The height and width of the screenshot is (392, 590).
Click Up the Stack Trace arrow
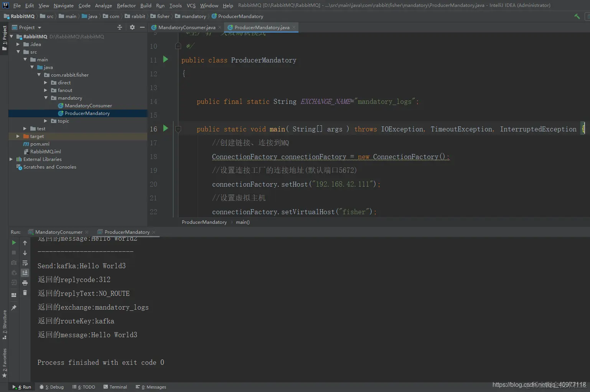pyautogui.click(x=25, y=243)
